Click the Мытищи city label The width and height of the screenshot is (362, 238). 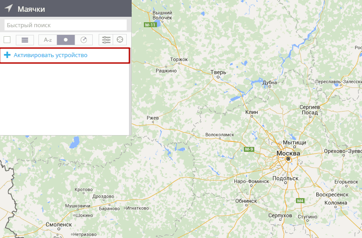[x=295, y=142]
